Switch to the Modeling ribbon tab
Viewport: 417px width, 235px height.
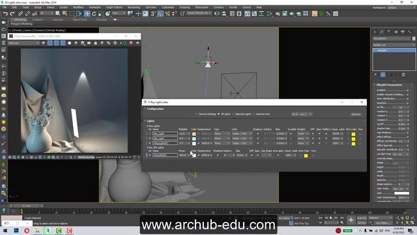coord(20,20)
